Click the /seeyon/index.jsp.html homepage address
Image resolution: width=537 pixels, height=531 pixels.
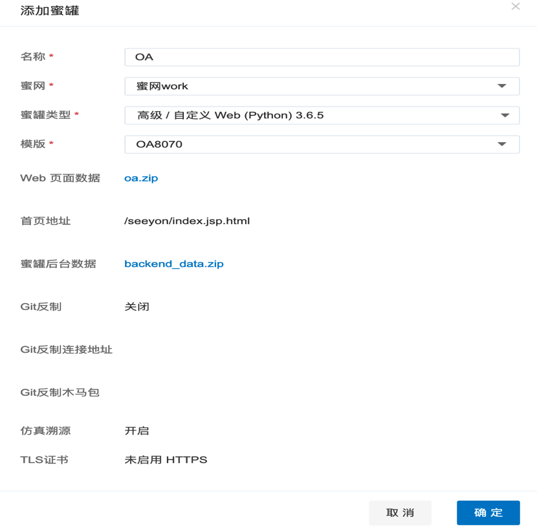pyautogui.click(x=187, y=221)
